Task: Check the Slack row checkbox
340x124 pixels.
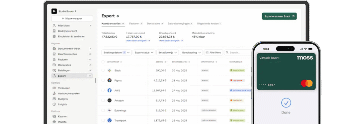Action: [103, 70]
